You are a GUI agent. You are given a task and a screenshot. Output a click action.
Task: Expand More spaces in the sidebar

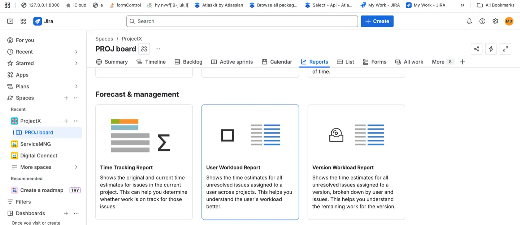pyautogui.click(x=76, y=167)
